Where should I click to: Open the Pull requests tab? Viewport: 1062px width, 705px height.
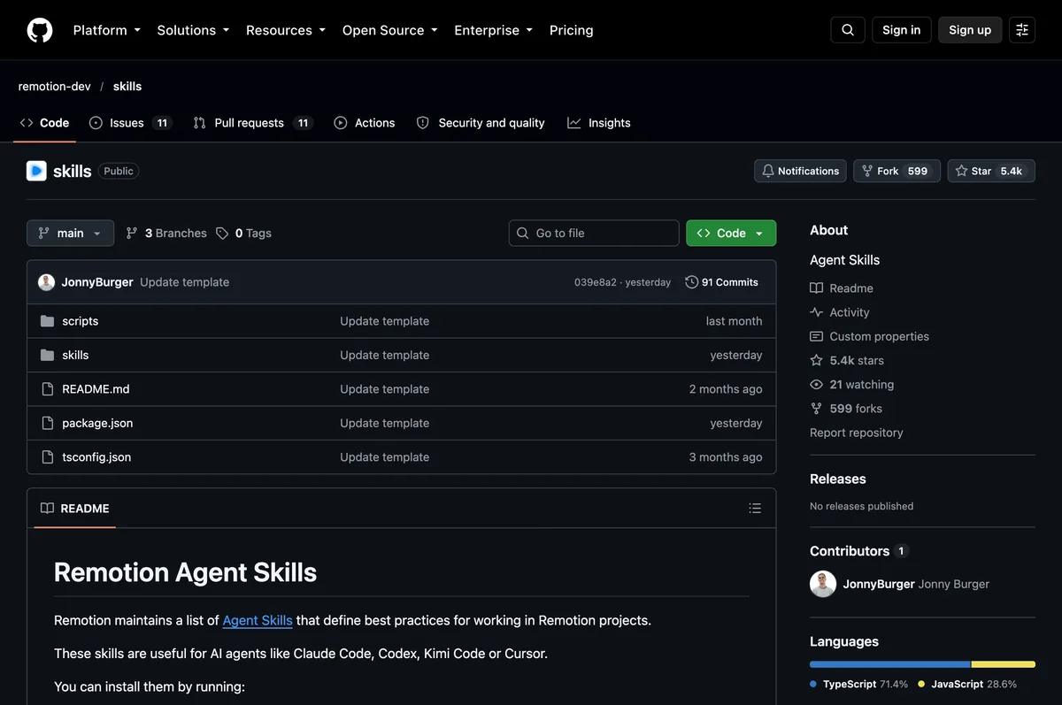coord(253,123)
